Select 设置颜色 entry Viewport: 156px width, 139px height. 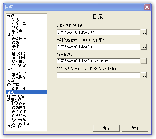click(19, 115)
